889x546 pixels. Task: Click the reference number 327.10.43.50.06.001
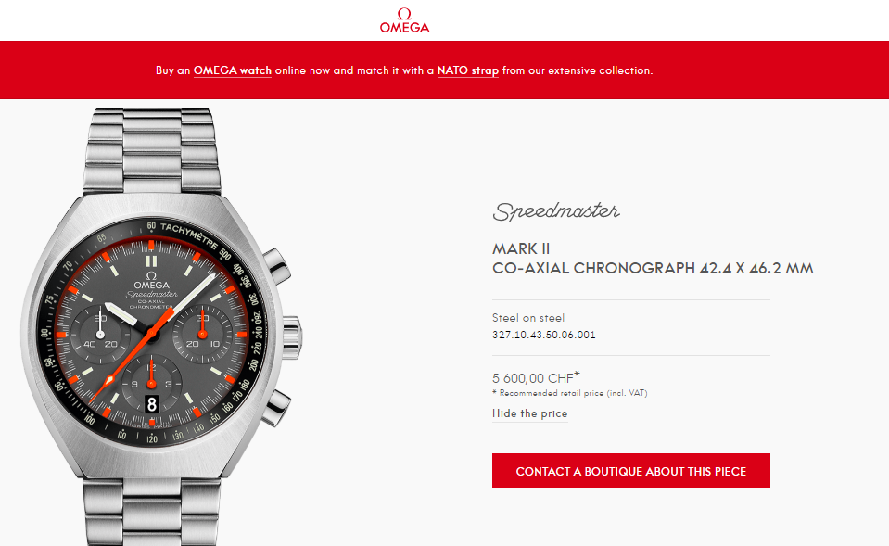(x=544, y=335)
